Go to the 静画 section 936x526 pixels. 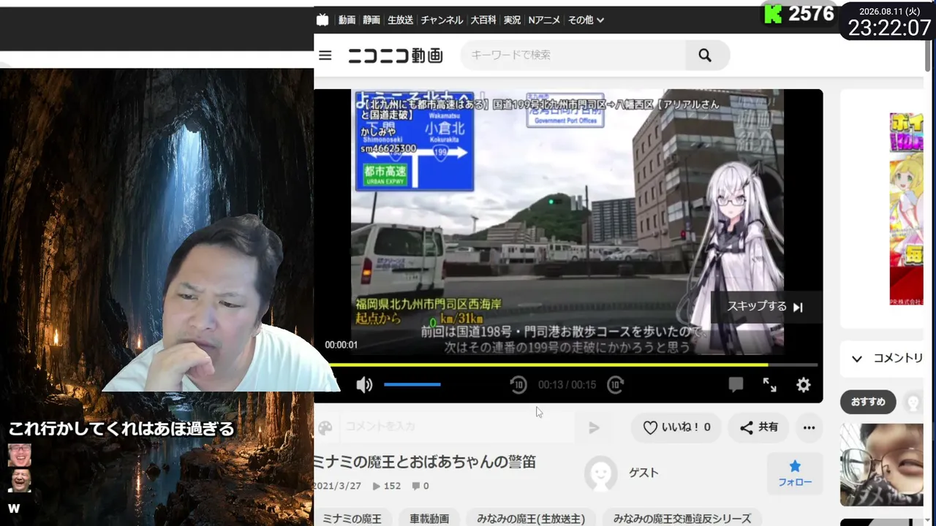371,20
